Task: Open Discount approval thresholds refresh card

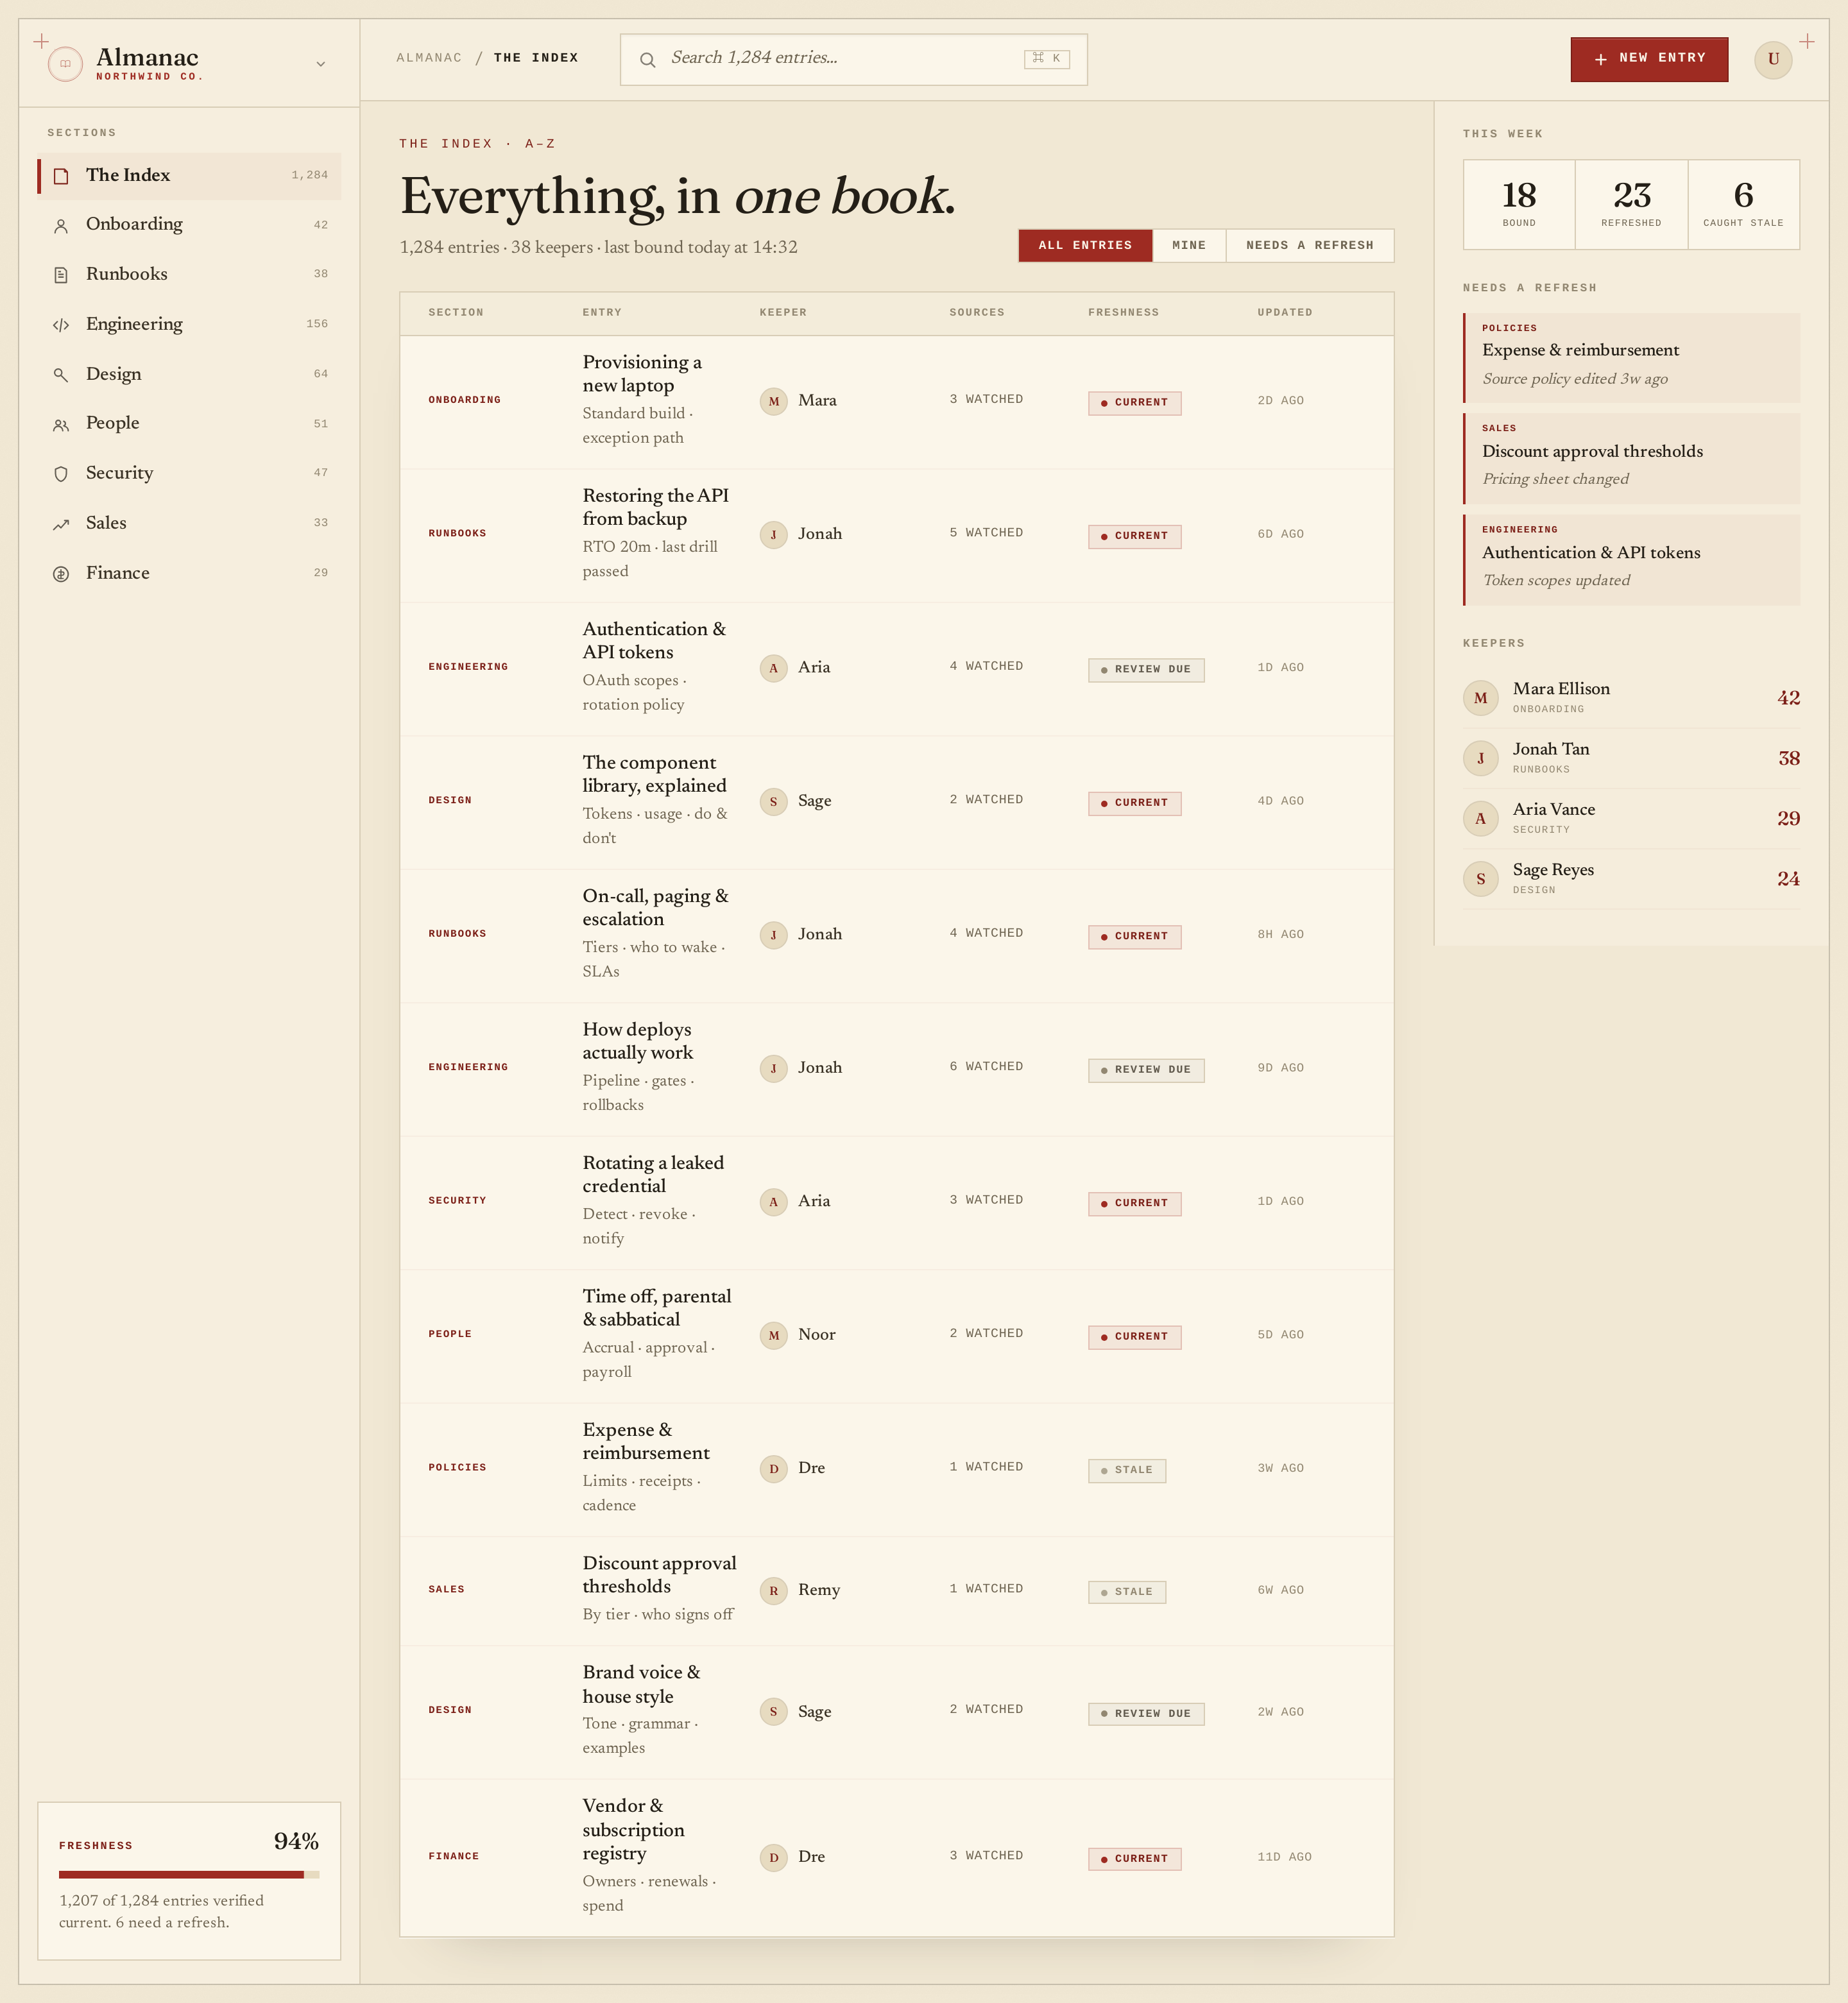Action: 1631,459
